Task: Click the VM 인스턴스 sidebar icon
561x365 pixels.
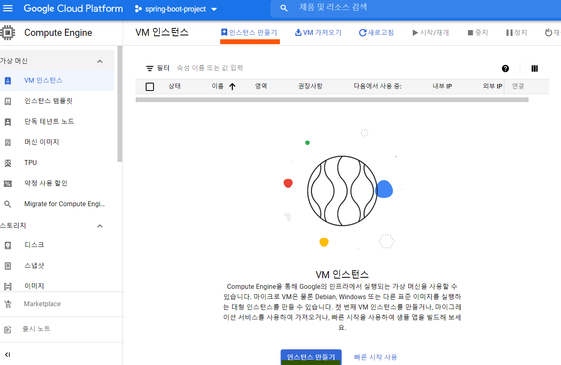Action: pos(7,81)
